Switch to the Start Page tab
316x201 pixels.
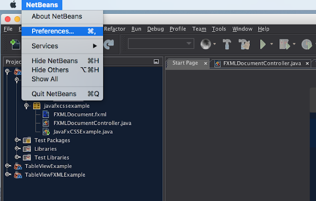(x=185, y=63)
